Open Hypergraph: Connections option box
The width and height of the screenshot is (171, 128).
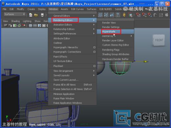(94, 52)
